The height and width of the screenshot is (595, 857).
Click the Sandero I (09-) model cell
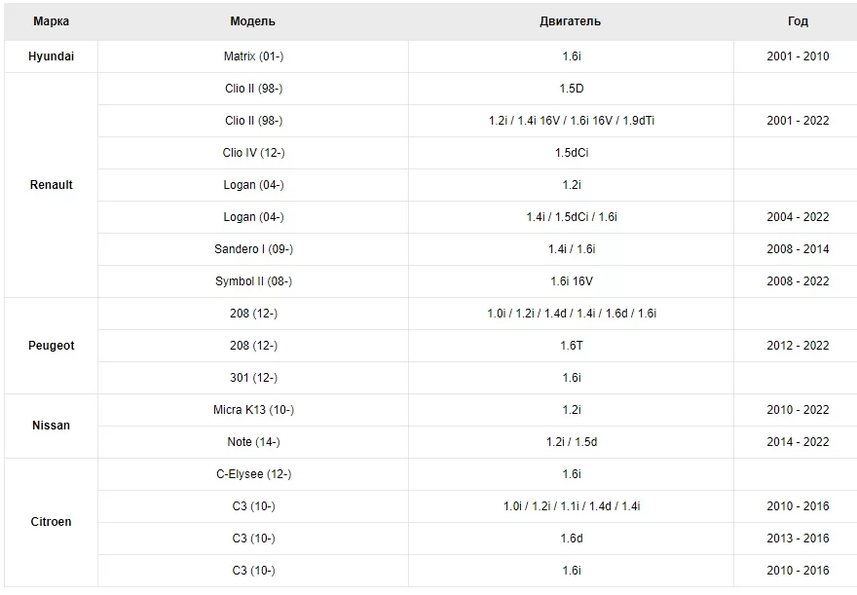click(x=253, y=249)
